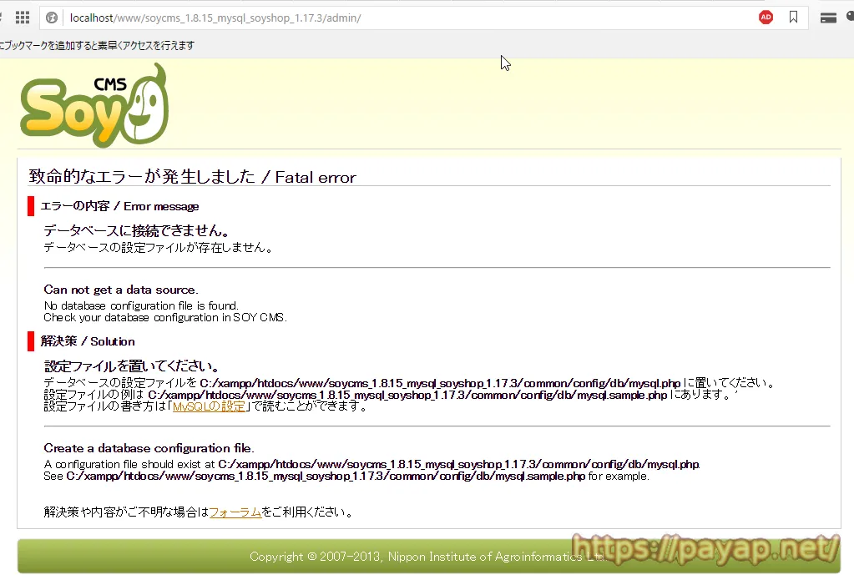This screenshot has width=854, height=580.
Task: Click 'Create a database configuration file' heading
Action: tap(149, 448)
